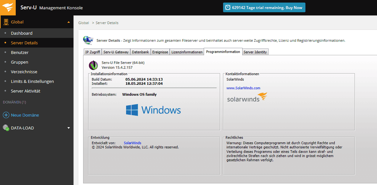Select the Programminformation tab
This screenshot has height=185, width=377.
223,52
